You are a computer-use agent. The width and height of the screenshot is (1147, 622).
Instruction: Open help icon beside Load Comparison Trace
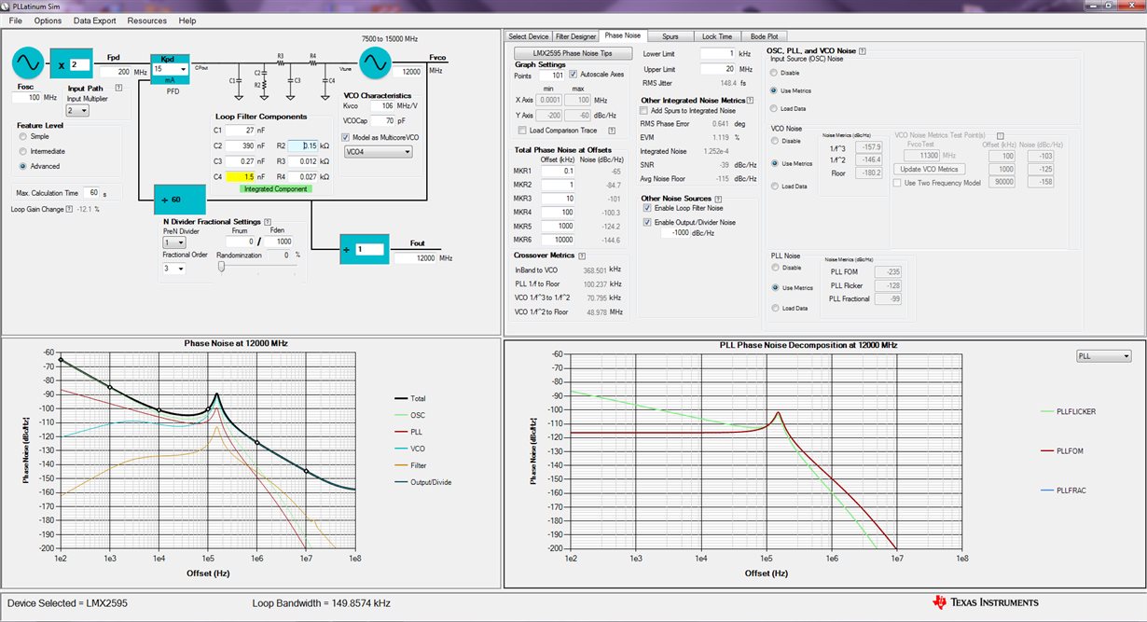tap(612, 131)
